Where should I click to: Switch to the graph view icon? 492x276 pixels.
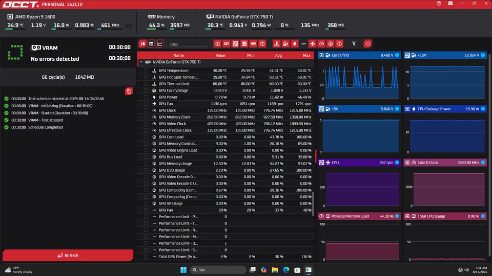point(160,44)
